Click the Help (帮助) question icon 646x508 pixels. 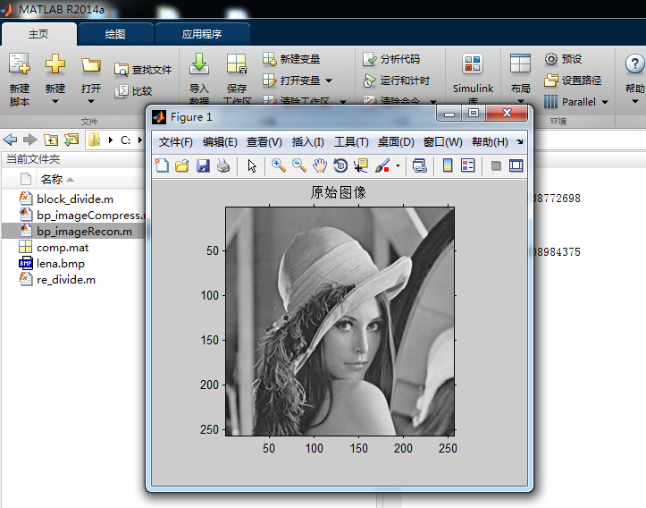(x=634, y=63)
